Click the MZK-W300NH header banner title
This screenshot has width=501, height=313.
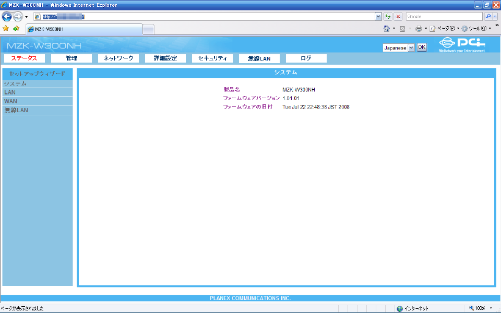[44, 46]
